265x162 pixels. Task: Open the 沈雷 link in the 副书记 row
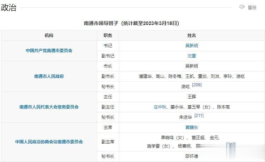192,56
